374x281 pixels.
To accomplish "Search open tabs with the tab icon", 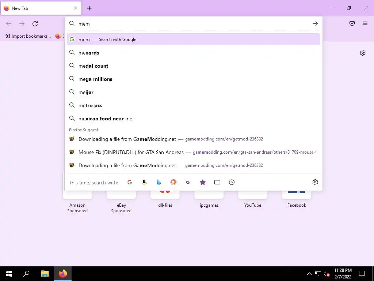I will pos(217,182).
